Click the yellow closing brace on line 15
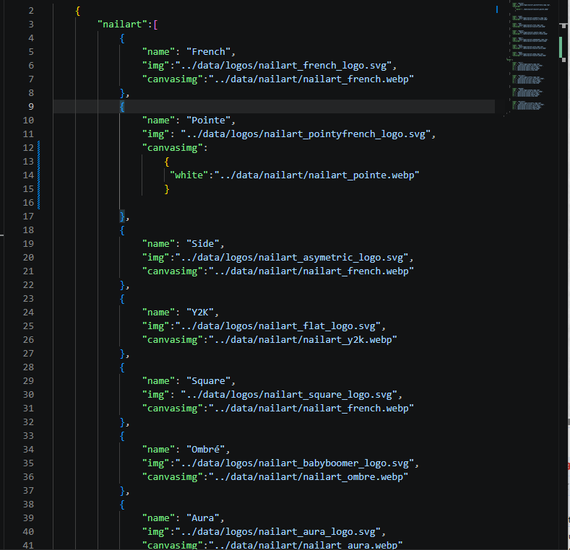Screen dimensions: 570x550 [x=166, y=189]
